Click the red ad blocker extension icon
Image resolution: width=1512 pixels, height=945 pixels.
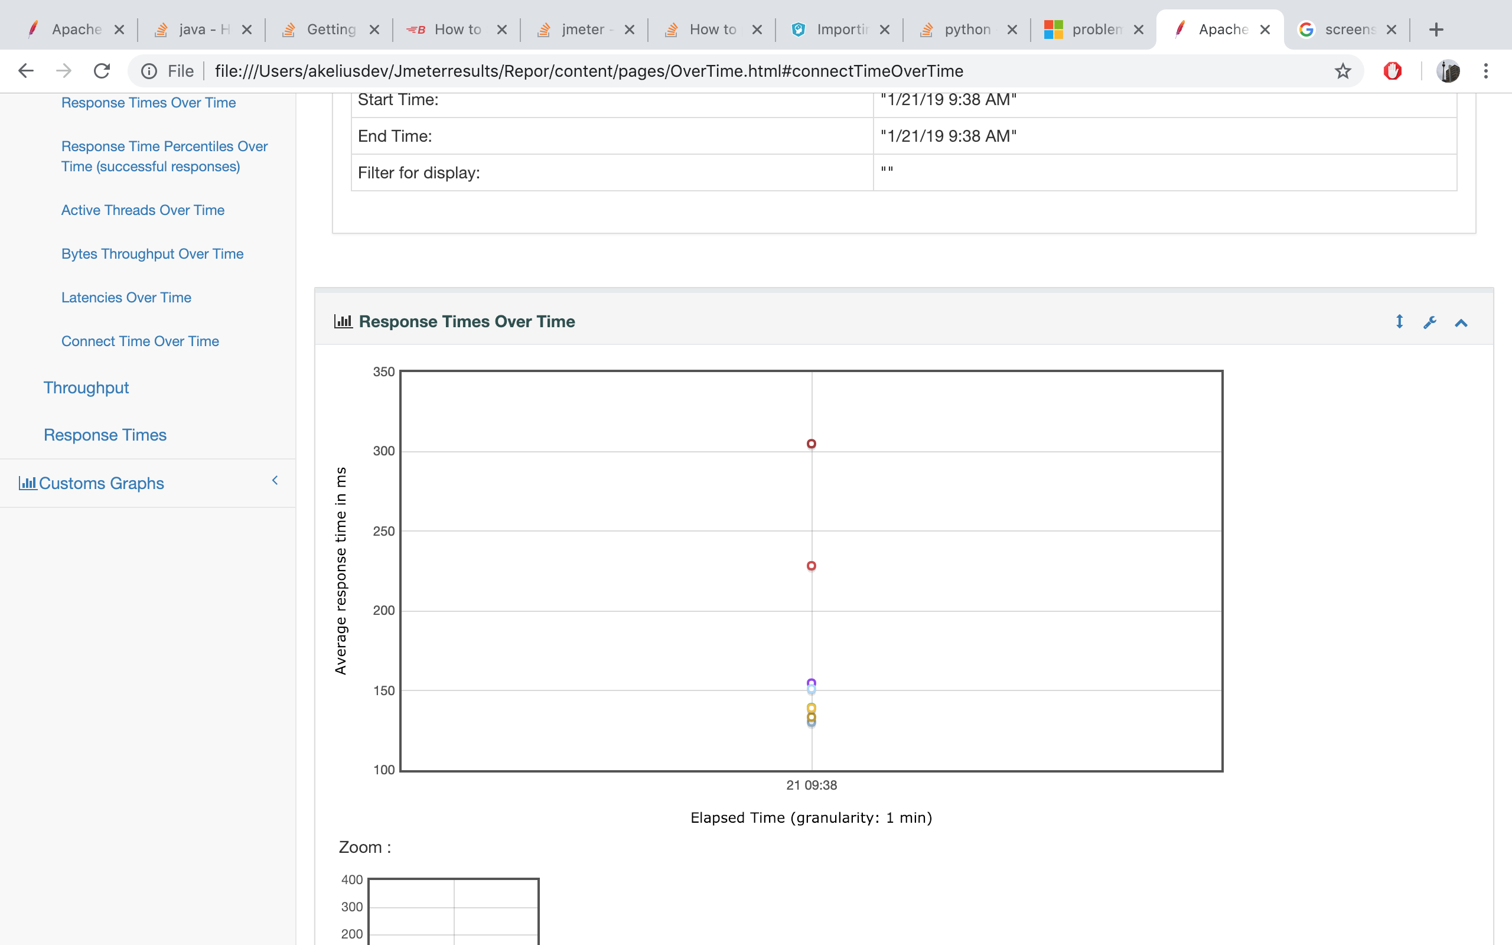(1392, 71)
